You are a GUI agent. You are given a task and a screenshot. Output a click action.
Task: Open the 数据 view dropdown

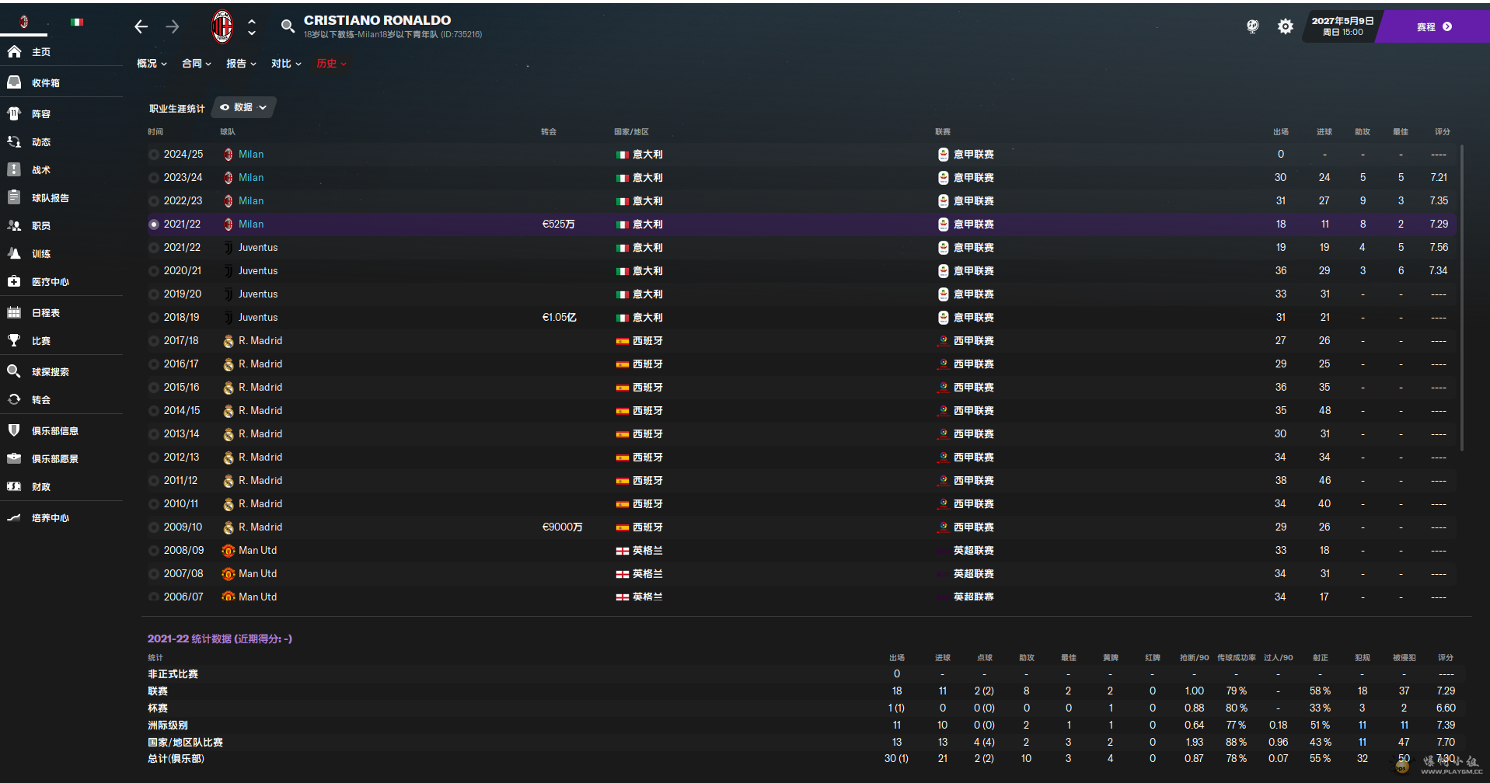(x=243, y=107)
